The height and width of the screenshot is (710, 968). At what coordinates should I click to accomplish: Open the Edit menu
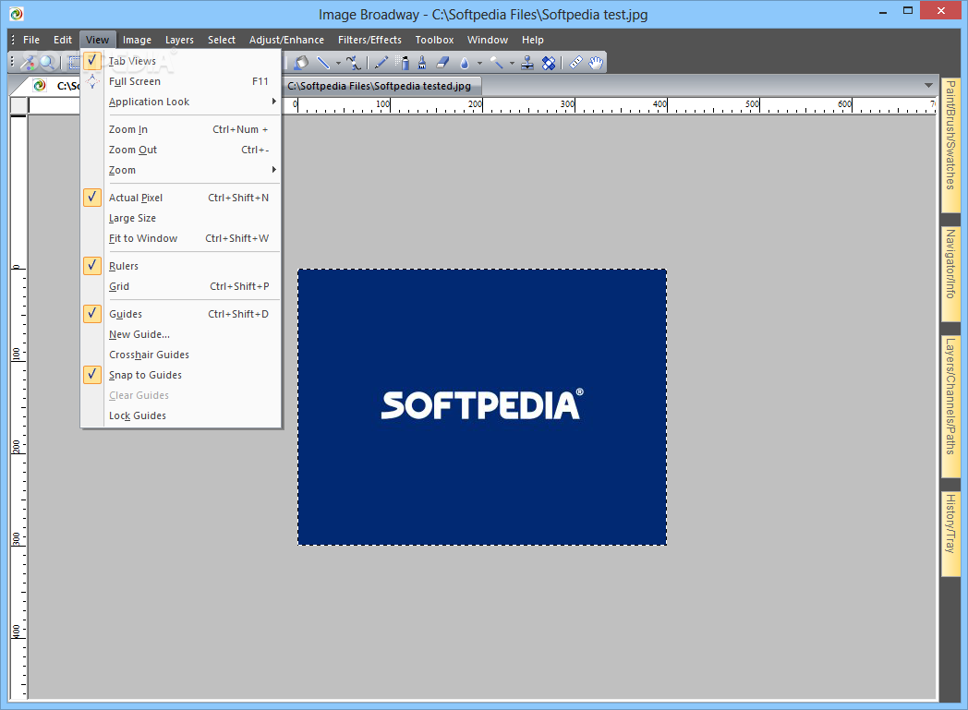pyautogui.click(x=63, y=40)
